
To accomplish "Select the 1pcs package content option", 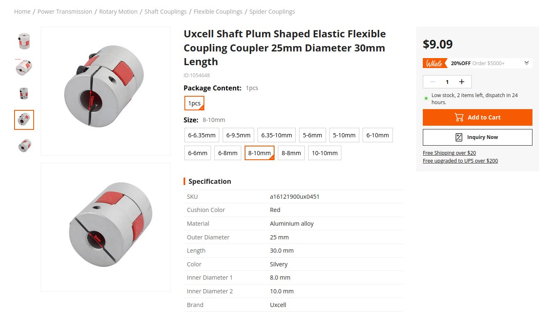I will 194,103.
